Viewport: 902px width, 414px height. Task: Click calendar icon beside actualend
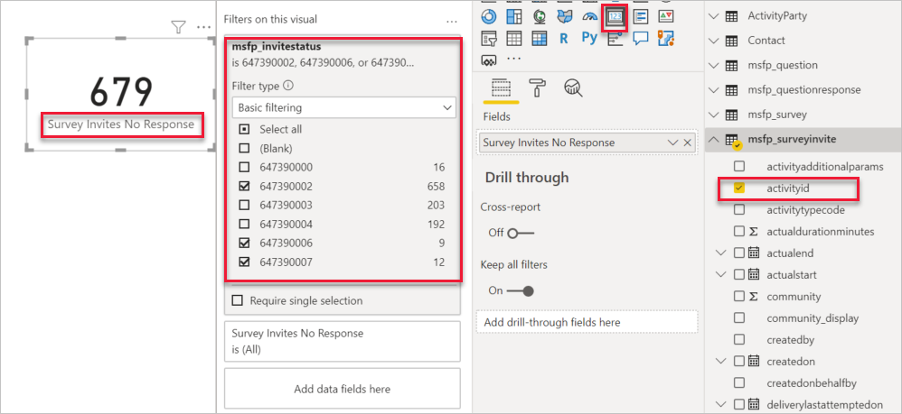pyautogui.click(x=754, y=253)
